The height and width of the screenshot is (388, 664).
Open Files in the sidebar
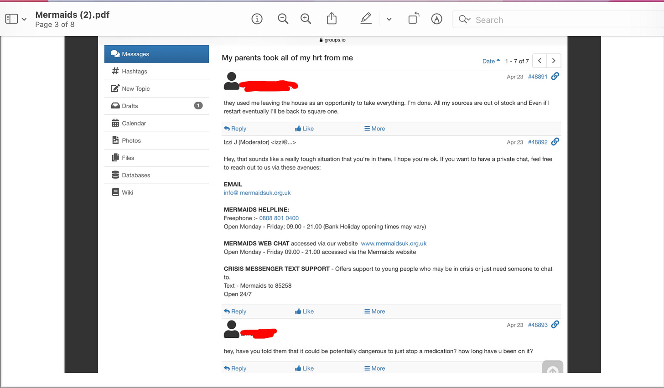point(156,158)
